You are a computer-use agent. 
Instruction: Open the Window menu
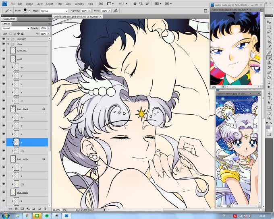(79, 4)
